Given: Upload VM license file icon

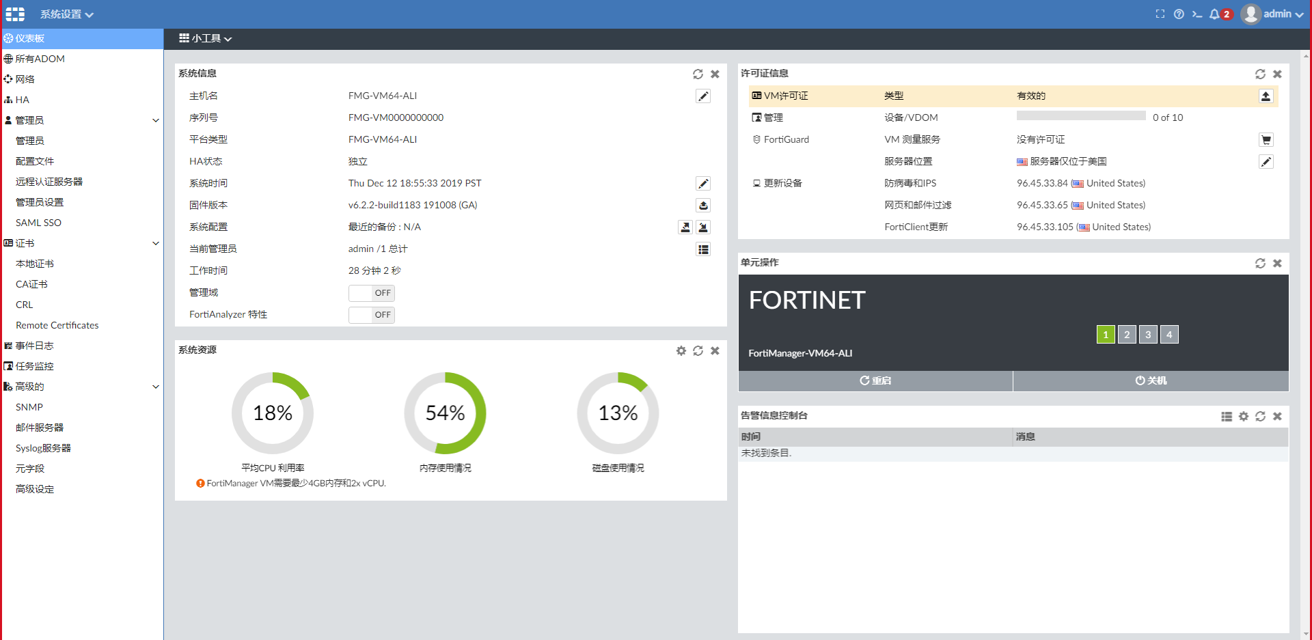Looking at the screenshot, I should pos(1266,96).
